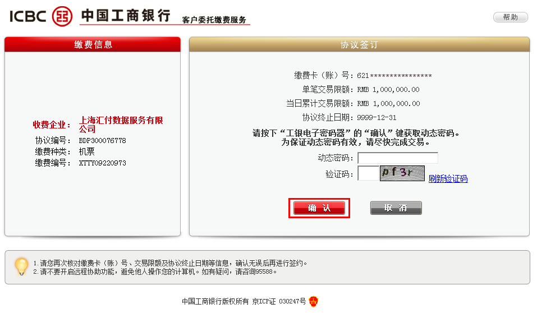Select company name 上海汇付数据服务有限公司
537x313 pixels.
121,125
